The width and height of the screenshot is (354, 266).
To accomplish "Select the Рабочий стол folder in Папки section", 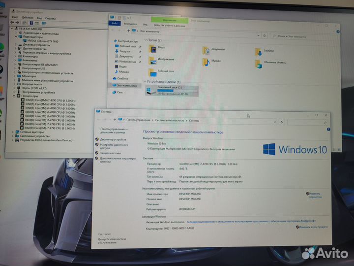I will 161,72.
